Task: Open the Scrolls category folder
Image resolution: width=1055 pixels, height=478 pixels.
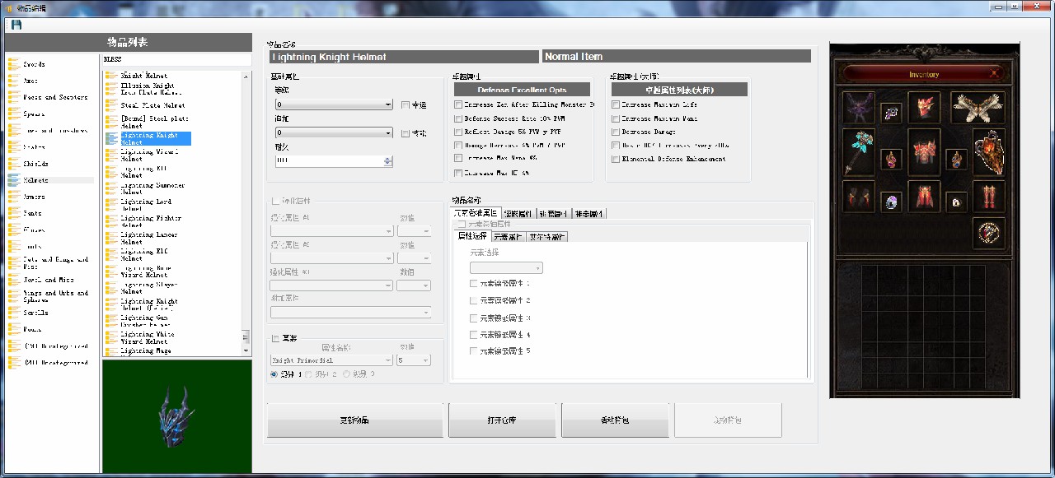Action: coord(28,313)
